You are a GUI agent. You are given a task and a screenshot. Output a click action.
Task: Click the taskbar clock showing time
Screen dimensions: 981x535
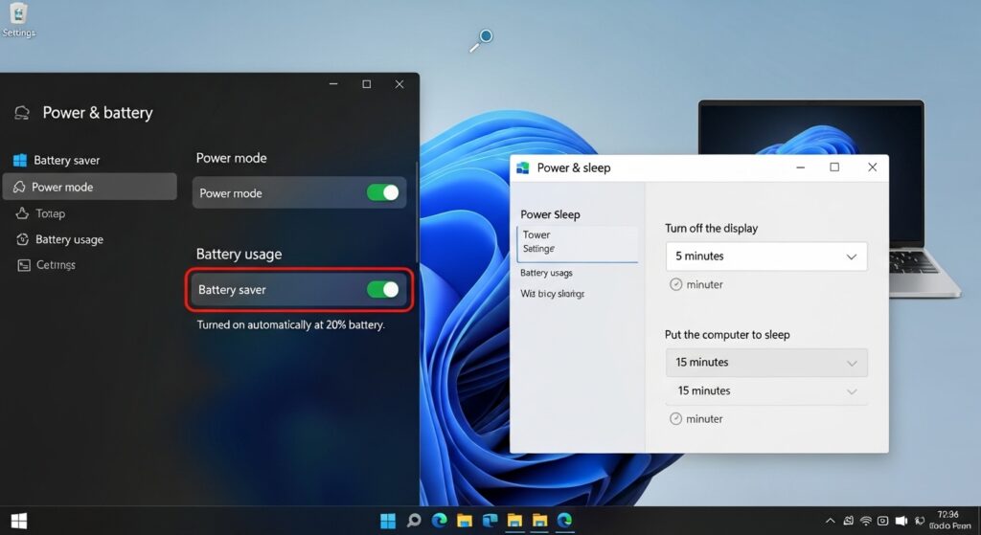(947, 520)
